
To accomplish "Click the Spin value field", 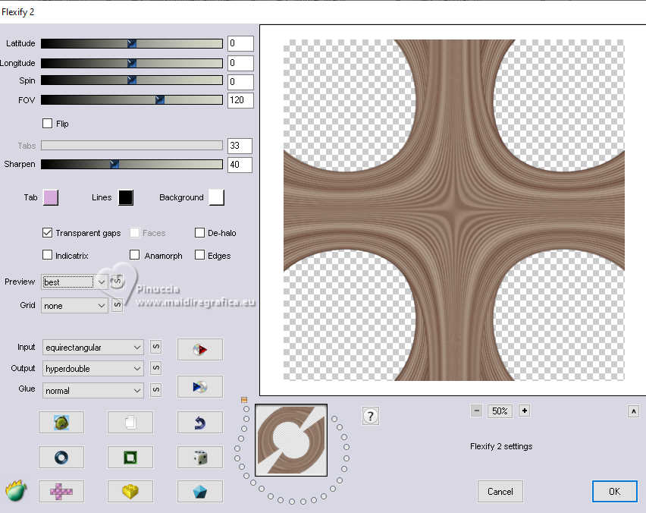I will (x=240, y=82).
